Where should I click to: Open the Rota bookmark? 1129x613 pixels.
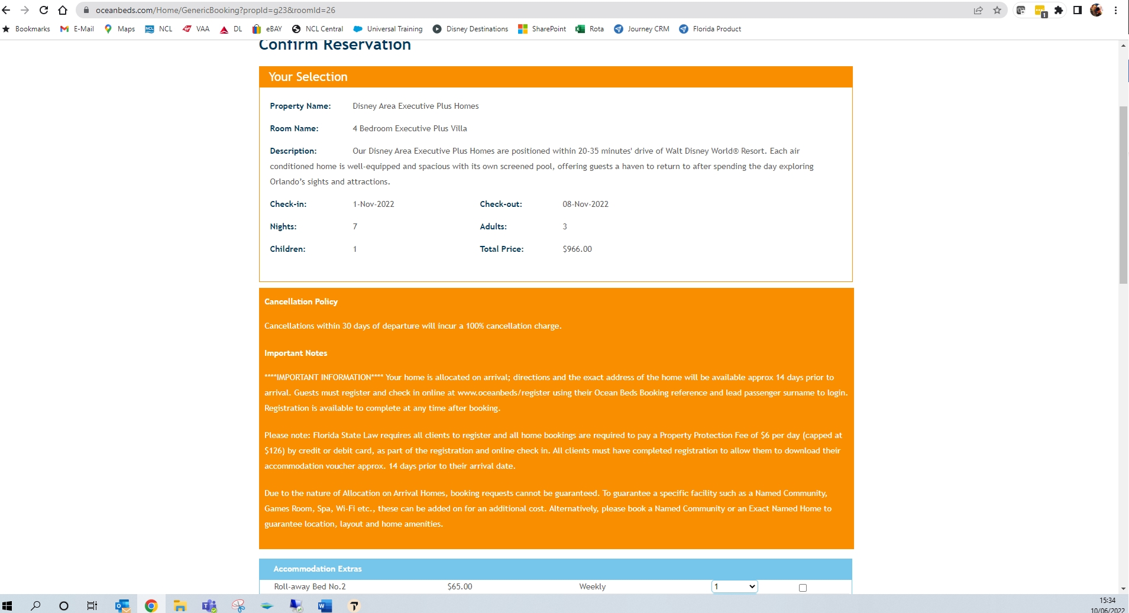pos(590,29)
